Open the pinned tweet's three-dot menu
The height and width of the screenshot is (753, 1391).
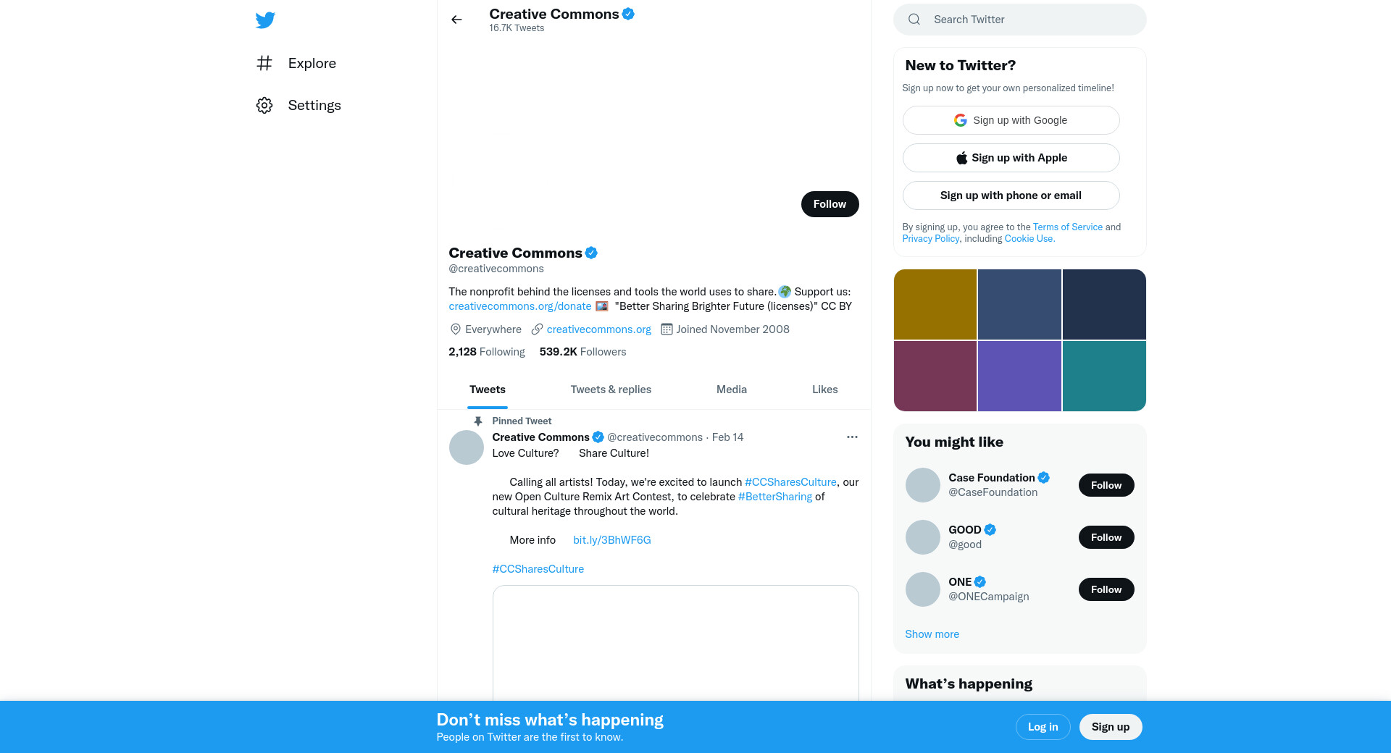[852, 437]
